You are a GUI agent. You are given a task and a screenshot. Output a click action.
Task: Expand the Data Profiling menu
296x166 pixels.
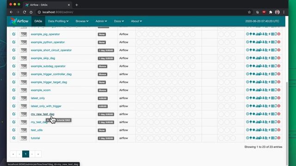click(58, 21)
